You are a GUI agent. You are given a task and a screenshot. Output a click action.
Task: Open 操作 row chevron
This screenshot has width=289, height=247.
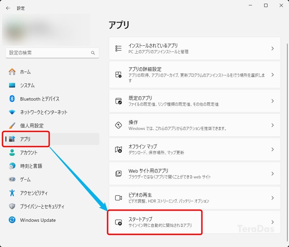[x=273, y=125]
